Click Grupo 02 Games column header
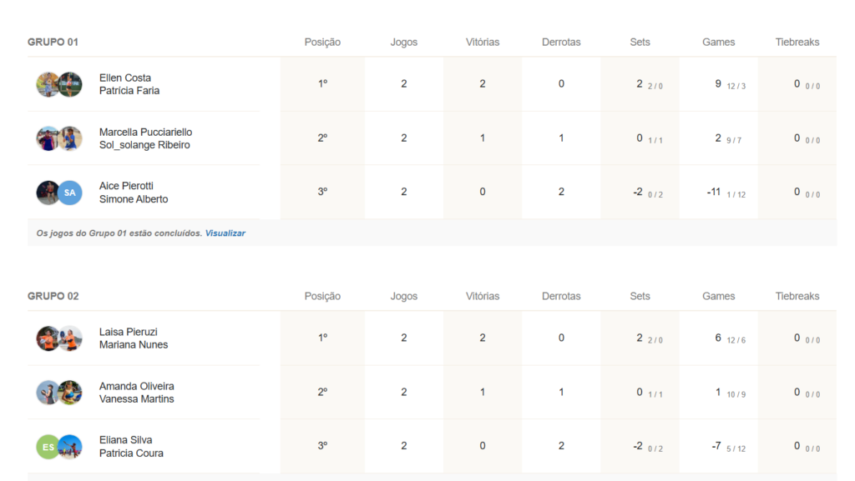Image resolution: width=855 pixels, height=481 pixels. point(718,296)
